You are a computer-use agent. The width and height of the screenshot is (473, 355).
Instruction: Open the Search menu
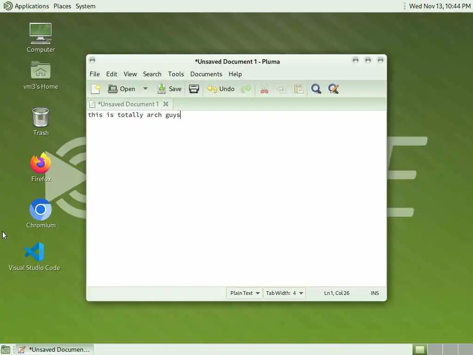point(152,74)
